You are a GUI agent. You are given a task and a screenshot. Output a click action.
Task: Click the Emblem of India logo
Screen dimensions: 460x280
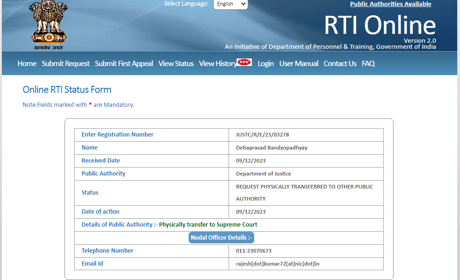click(48, 24)
